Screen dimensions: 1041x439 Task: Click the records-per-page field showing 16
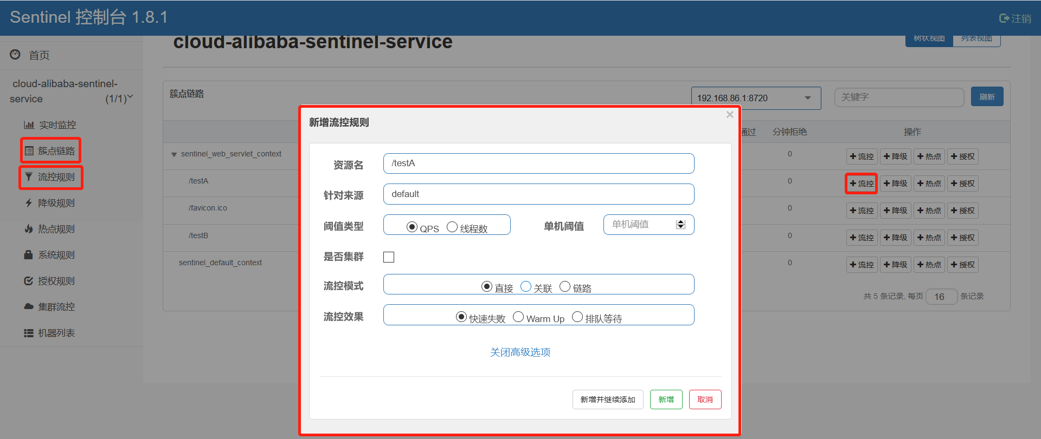[942, 297]
